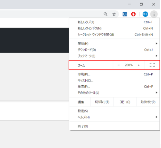Open シークレット ウィンドウを開く(I) incognito window
Image resolution: width=161 pixels, height=148 pixels.
[x=115, y=35]
